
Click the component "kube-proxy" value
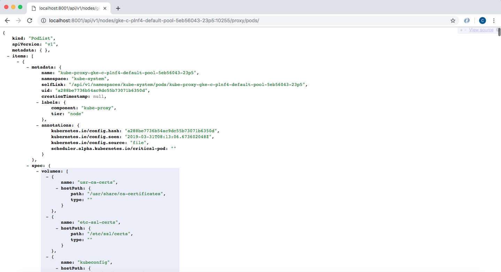[97, 108]
